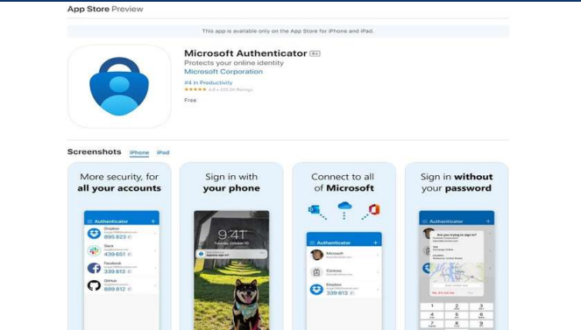The image size is (581, 330).
Task: Click the Microsoft account avatar in third screenshot
Action: coord(316,255)
